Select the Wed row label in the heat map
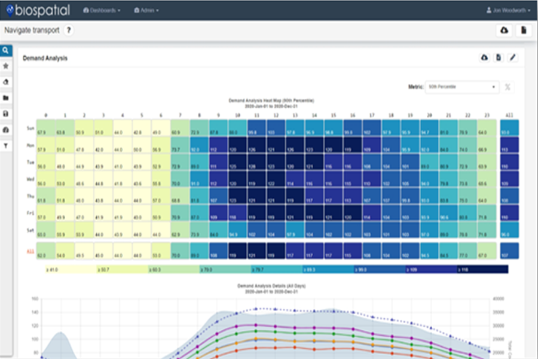538x359 pixels. (x=30, y=180)
